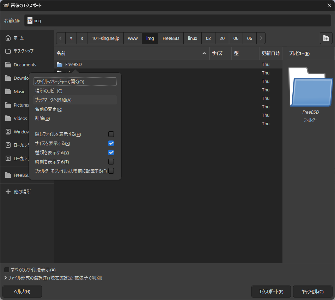
Task: Select the Desktop folder icon in sidebar
Action: tap(8, 51)
